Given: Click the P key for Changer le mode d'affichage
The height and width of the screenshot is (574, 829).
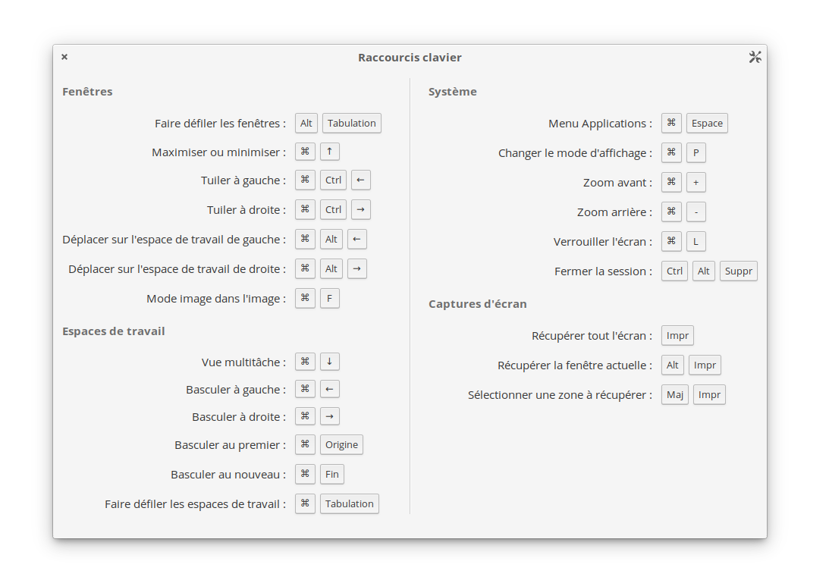Looking at the screenshot, I should [696, 152].
